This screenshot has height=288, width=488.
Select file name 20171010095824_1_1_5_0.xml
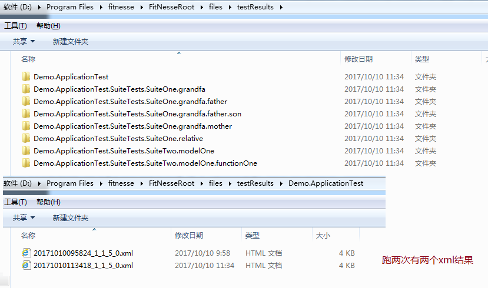coord(84,253)
